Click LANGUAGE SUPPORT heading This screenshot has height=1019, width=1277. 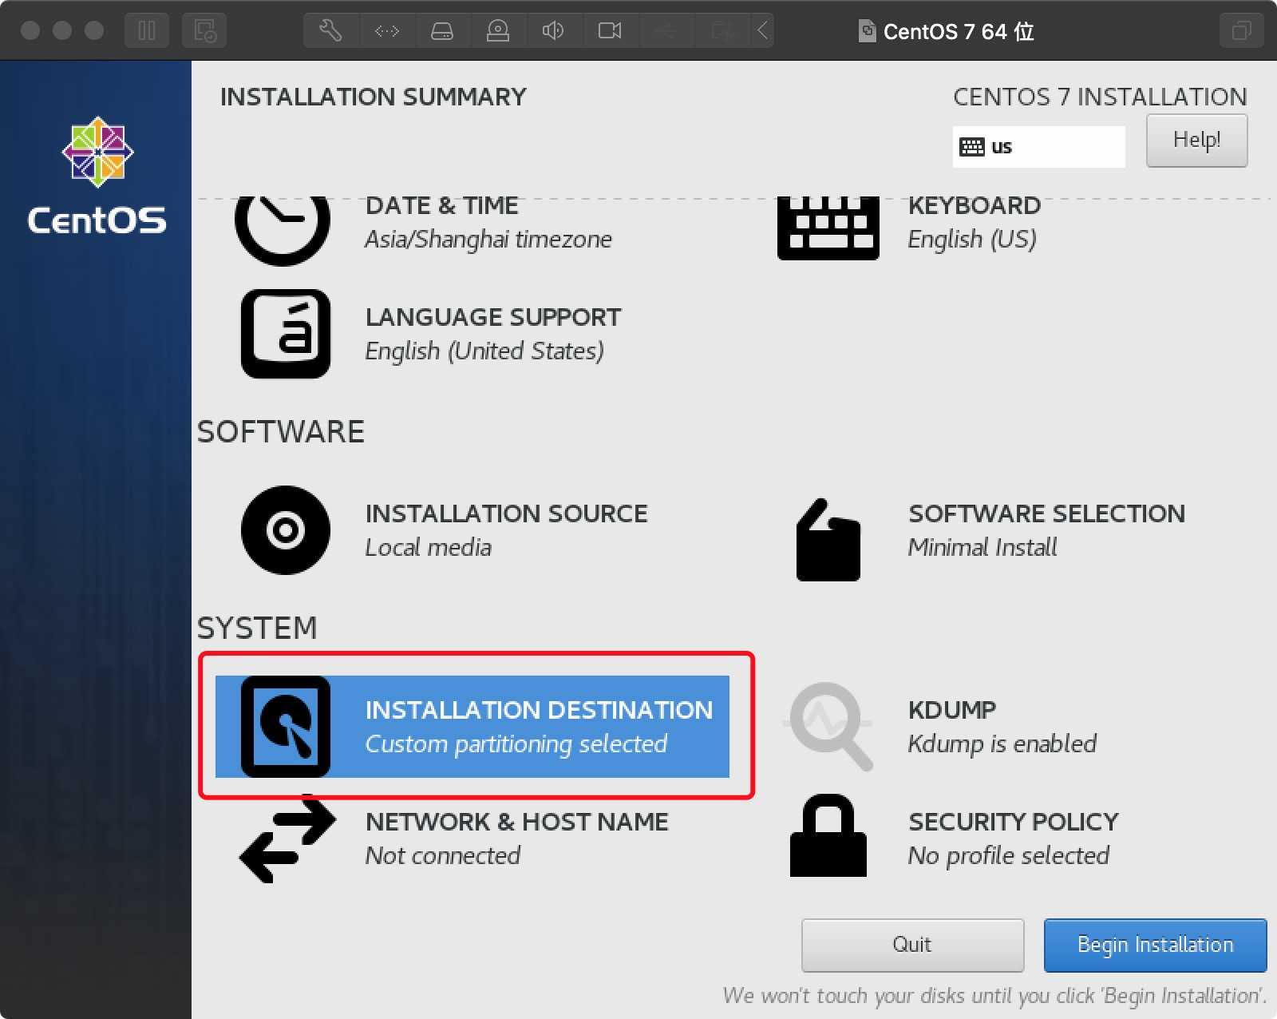[493, 318]
